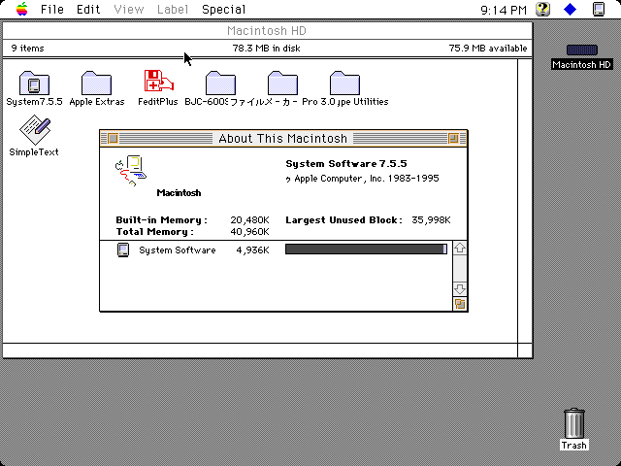Open the File menu
This screenshot has width=621, height=466.
point(51,9)
